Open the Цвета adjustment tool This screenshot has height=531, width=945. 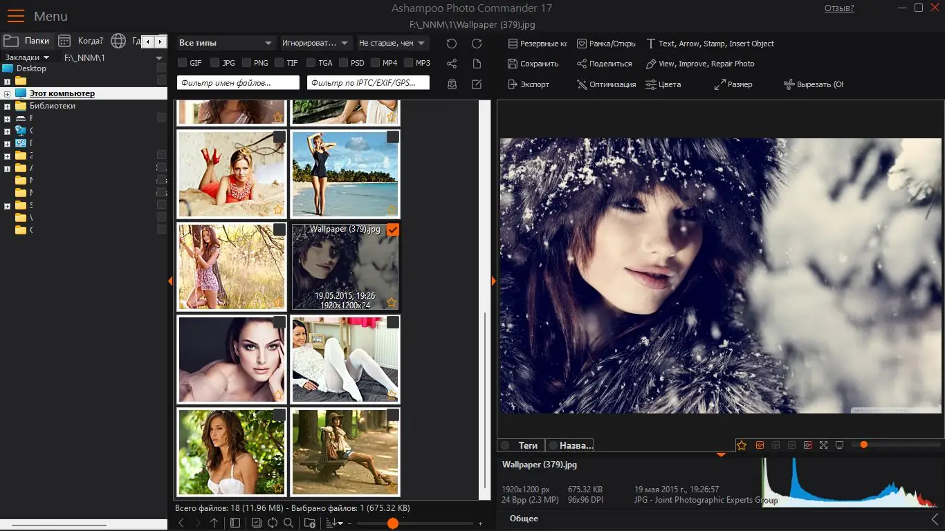pos(663,84)
